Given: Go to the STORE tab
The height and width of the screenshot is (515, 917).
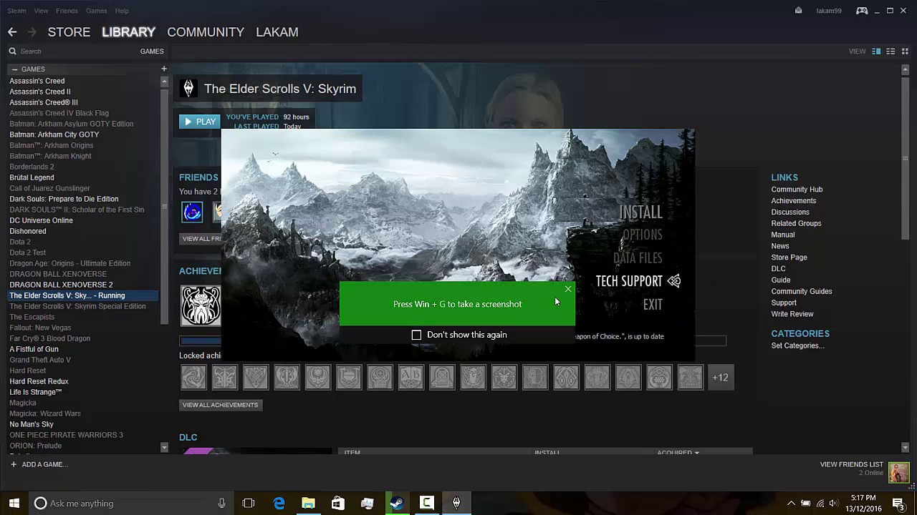Looking at the screenshot, I should [x=69, y=32].
